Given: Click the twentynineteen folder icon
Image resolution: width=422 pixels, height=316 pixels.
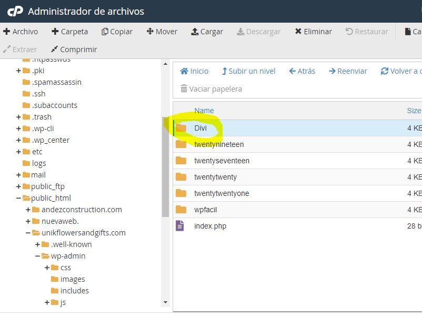Looking at the screenshot, I should click(181, 144).
